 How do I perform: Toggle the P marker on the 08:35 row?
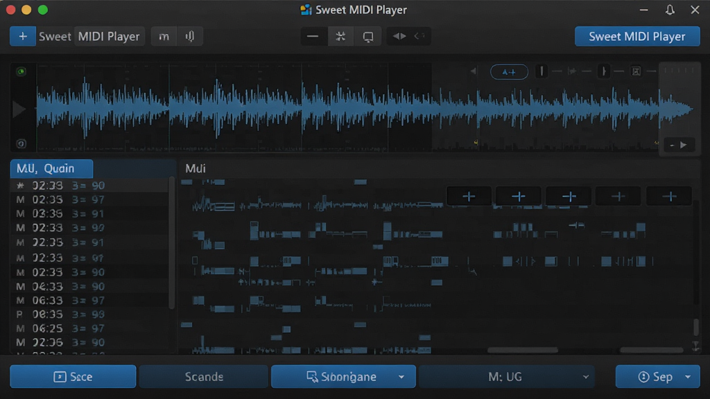(19, 314)
